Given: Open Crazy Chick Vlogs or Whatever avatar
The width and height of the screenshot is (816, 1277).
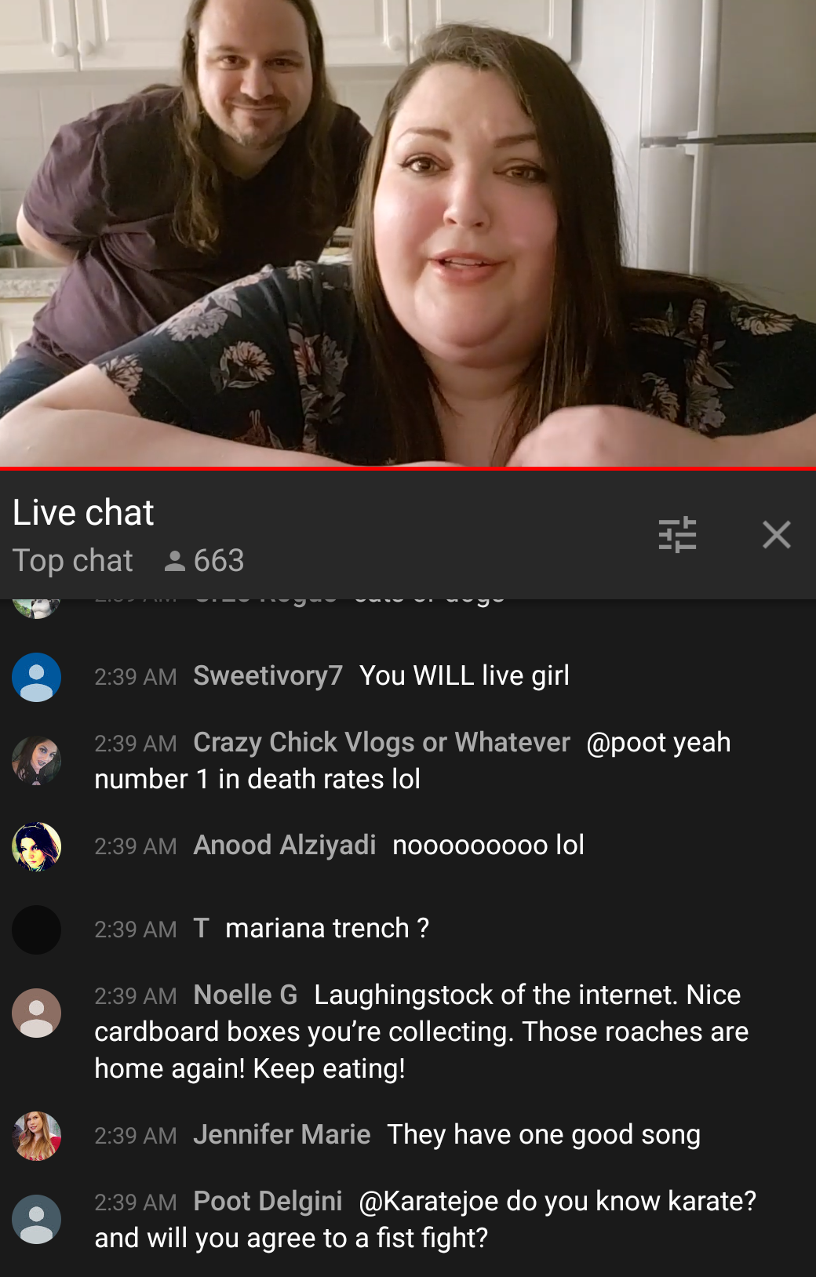Looking at the screenshot, I should point(36,761).
